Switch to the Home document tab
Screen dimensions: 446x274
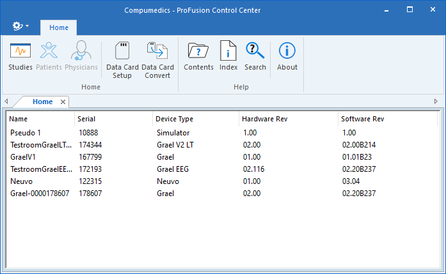click(x=42, y=102)
